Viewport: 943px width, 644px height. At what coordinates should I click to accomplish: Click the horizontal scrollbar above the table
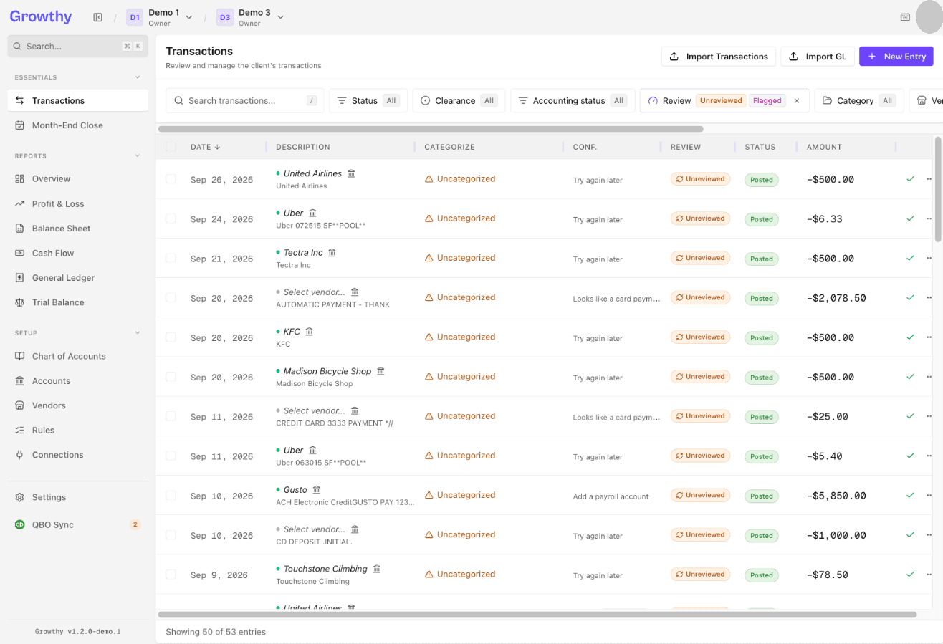[431, 129]
